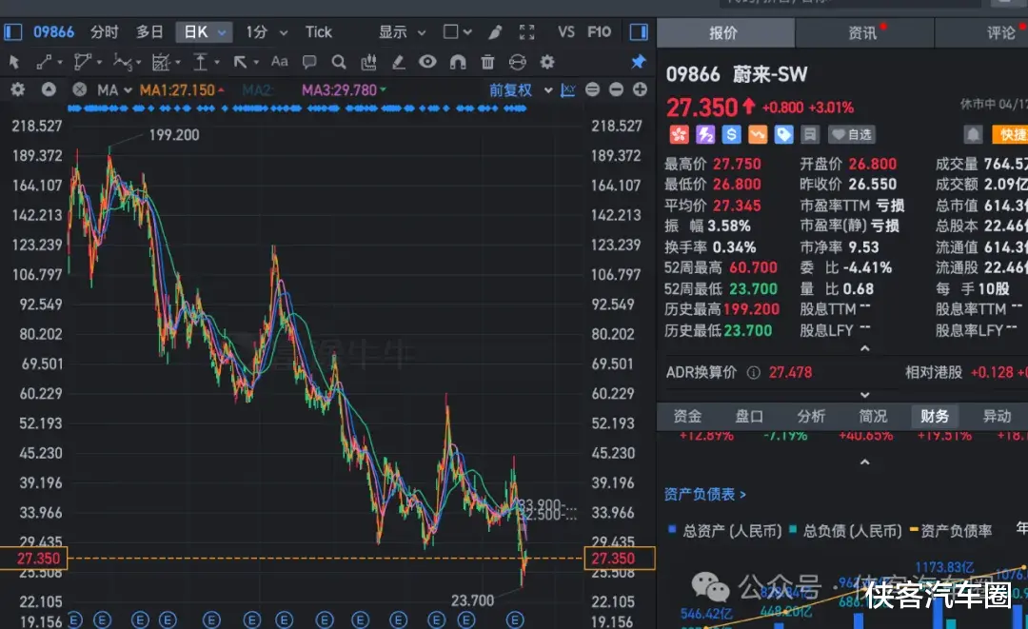Open the 评论 comments tab
Screen dimensions: 1028x629
click(x=1000, y=32)
